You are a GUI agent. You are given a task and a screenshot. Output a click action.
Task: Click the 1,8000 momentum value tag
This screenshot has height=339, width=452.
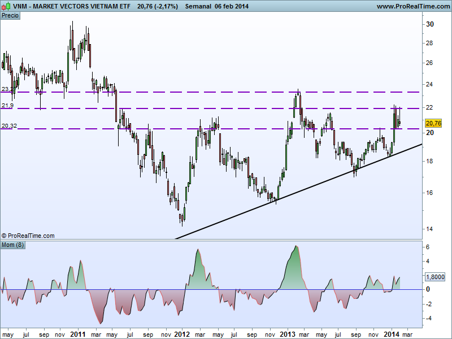coord(434,277)
